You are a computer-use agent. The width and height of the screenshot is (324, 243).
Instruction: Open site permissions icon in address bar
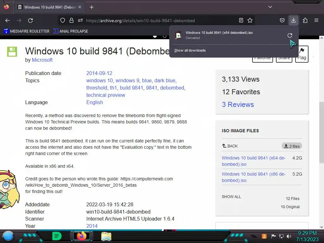coord(80,20)
